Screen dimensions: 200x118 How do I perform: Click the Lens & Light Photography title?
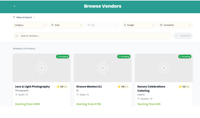[32, 87]
